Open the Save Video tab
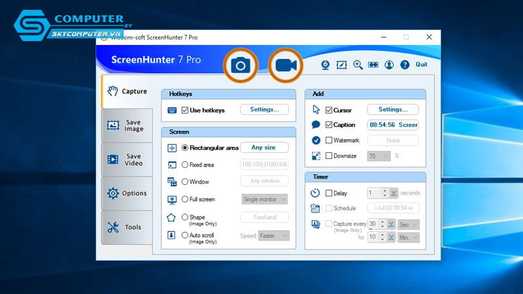The image size is (523, 294). click(x=127, y=159)
